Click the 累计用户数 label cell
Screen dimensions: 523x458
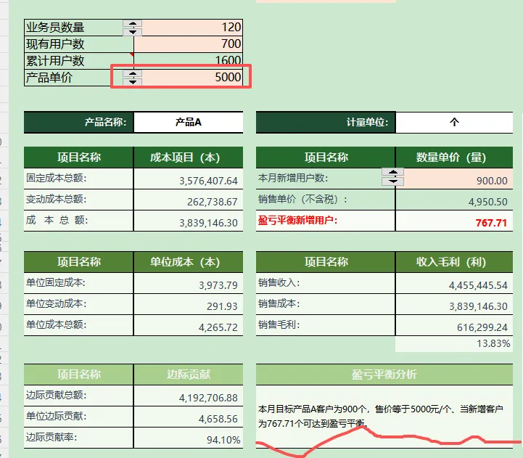(x=79, y=61)
